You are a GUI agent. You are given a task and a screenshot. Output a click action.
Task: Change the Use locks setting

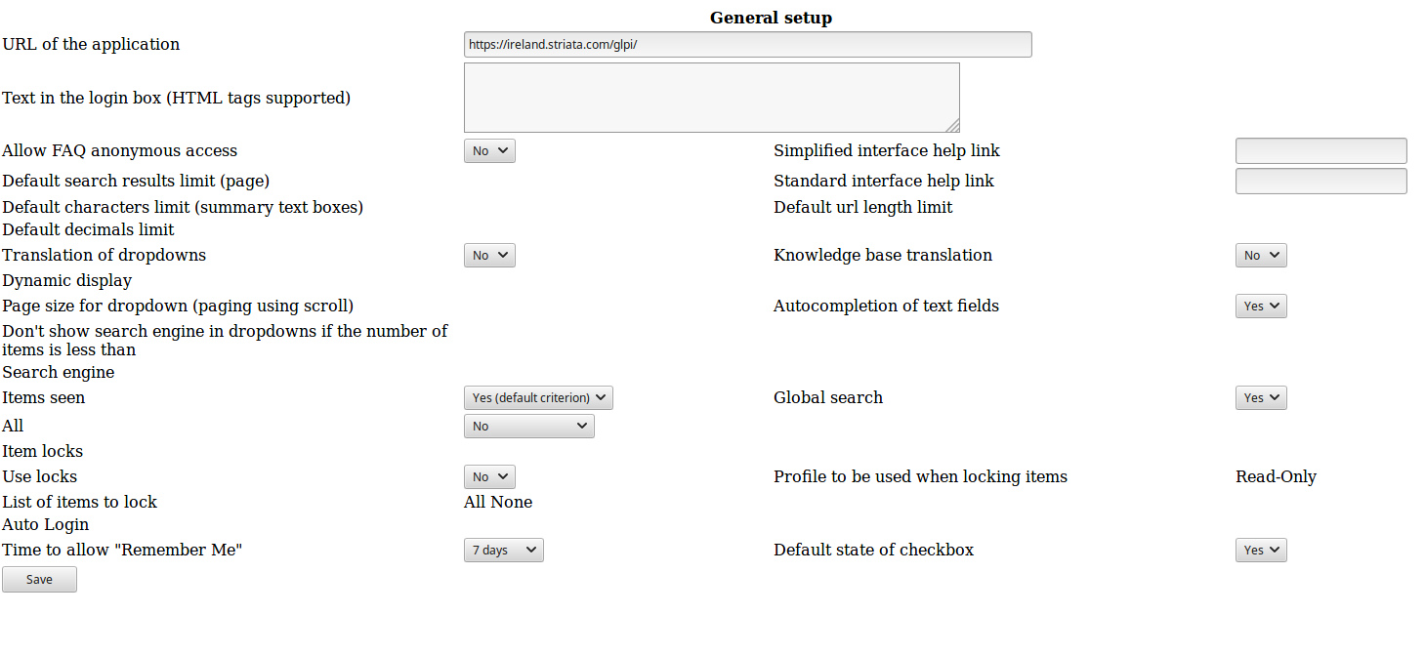[x=488, y=476]
